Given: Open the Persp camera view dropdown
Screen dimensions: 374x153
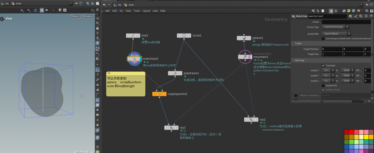Looking at the screenshot, I should [x=75, y=16].
